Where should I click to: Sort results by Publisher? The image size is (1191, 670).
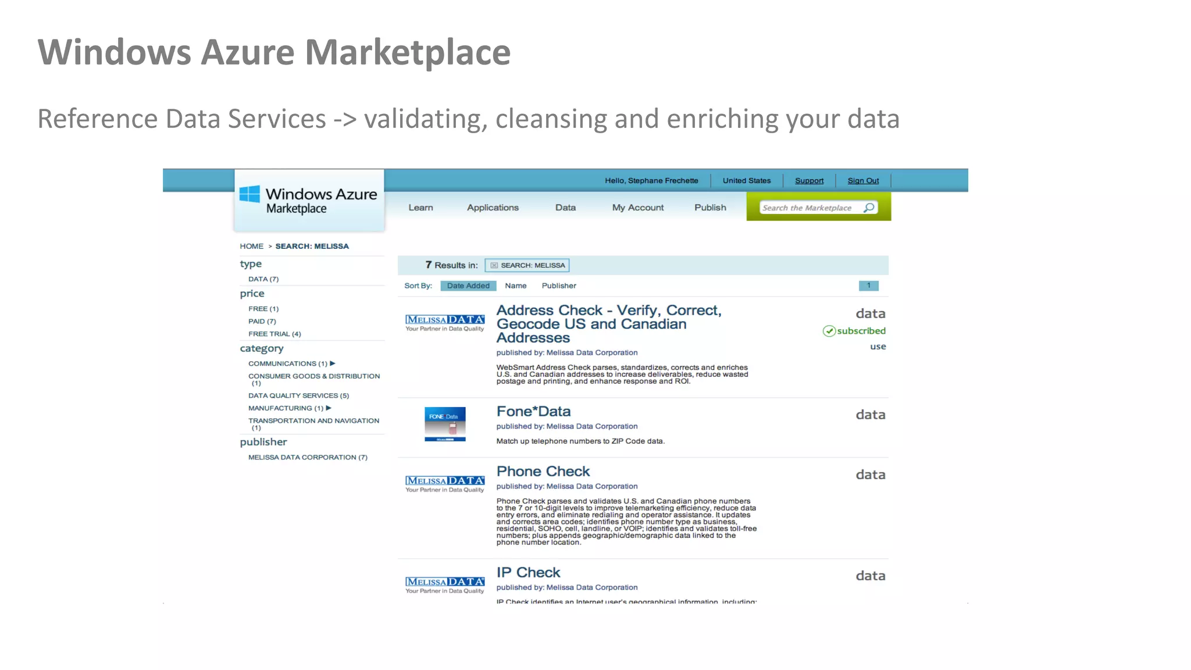click(559, 286)
